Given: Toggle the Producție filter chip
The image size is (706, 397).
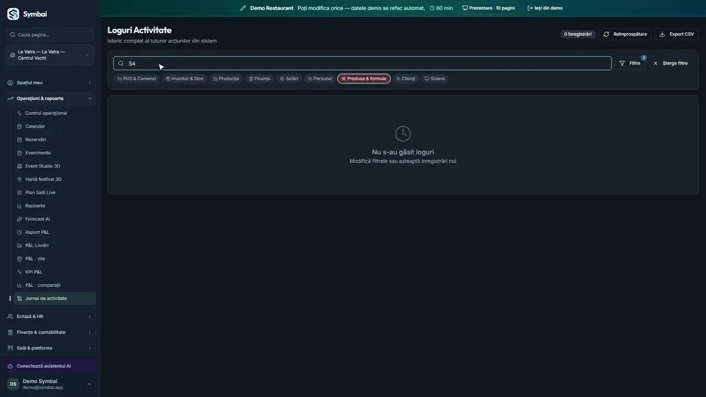Looking at the screenshot, I should pos(226,79).
